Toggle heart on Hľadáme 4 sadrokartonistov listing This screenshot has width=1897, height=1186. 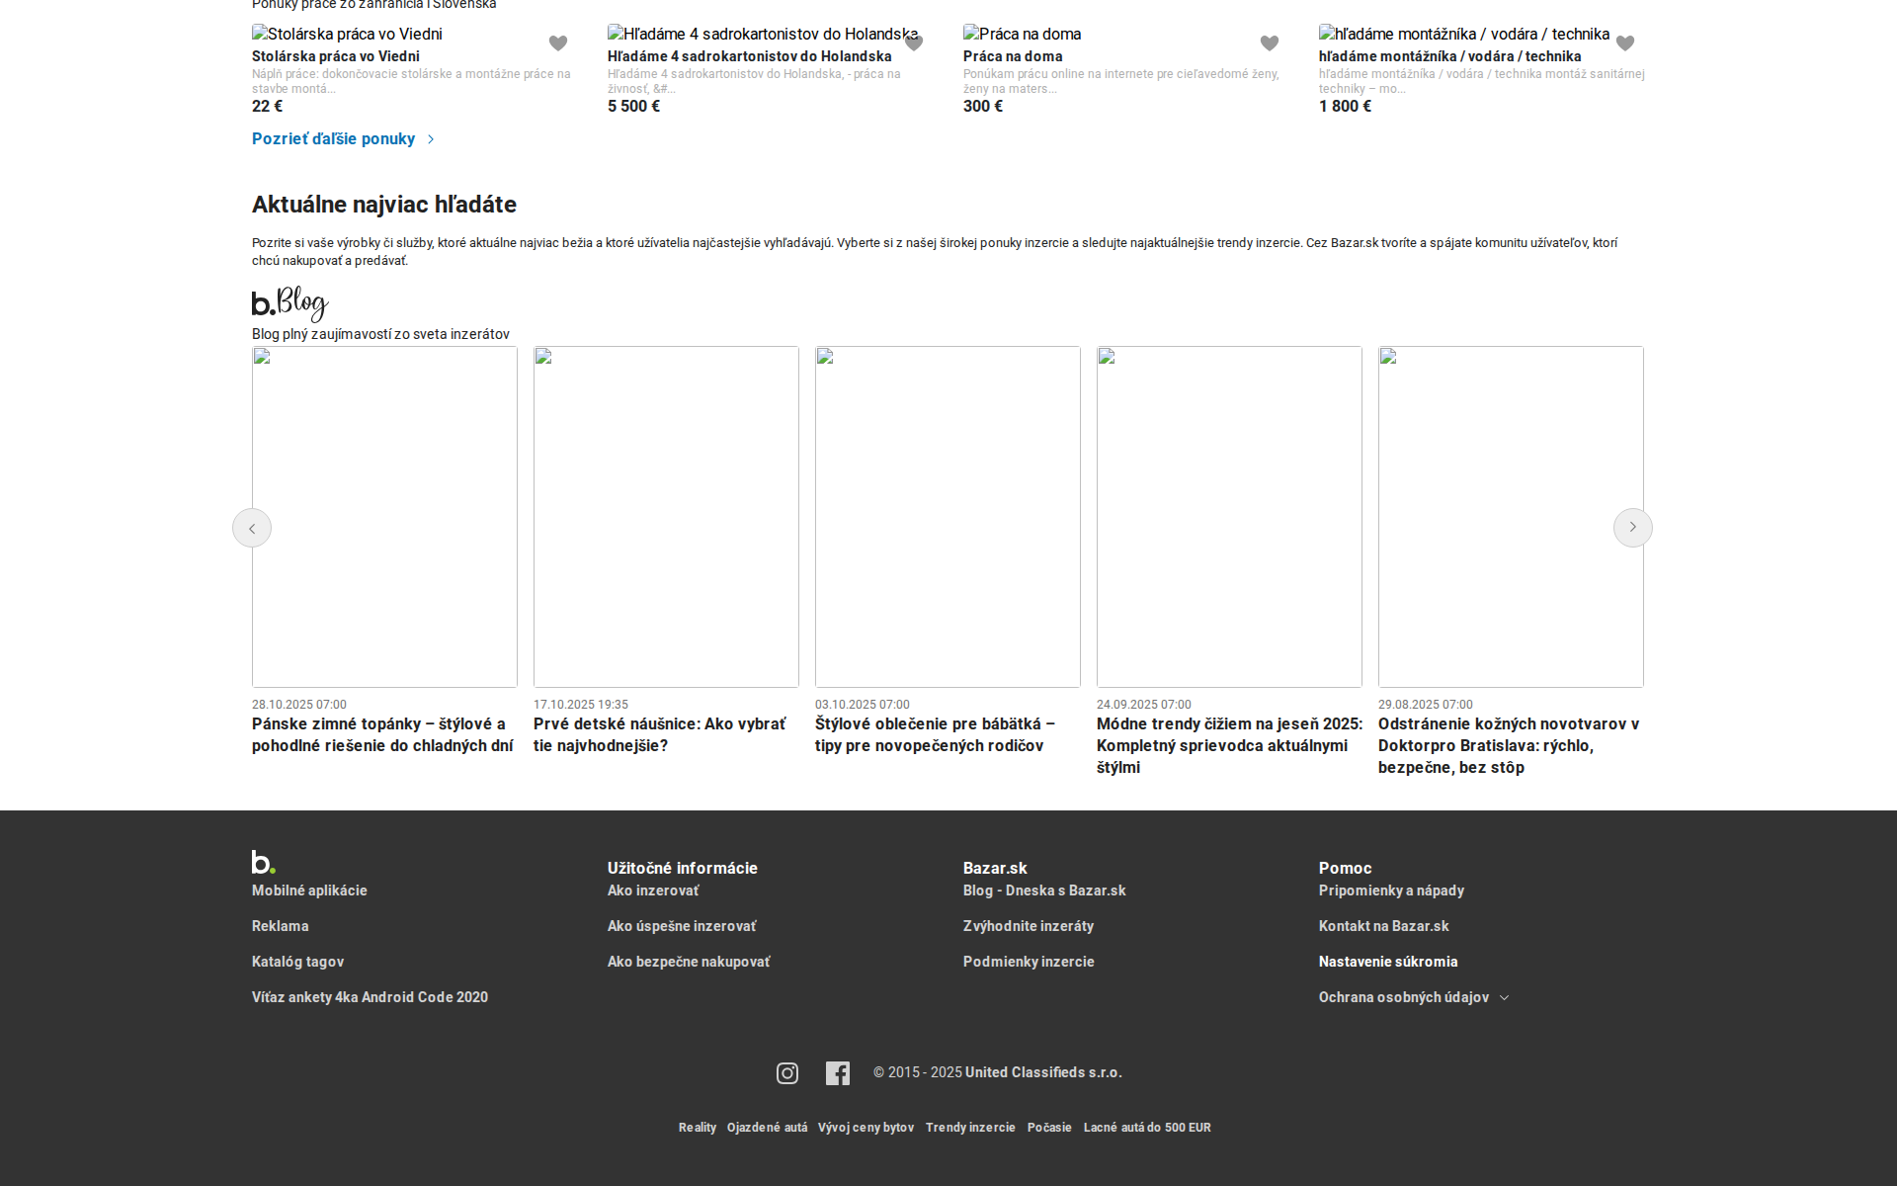[914, 43]
